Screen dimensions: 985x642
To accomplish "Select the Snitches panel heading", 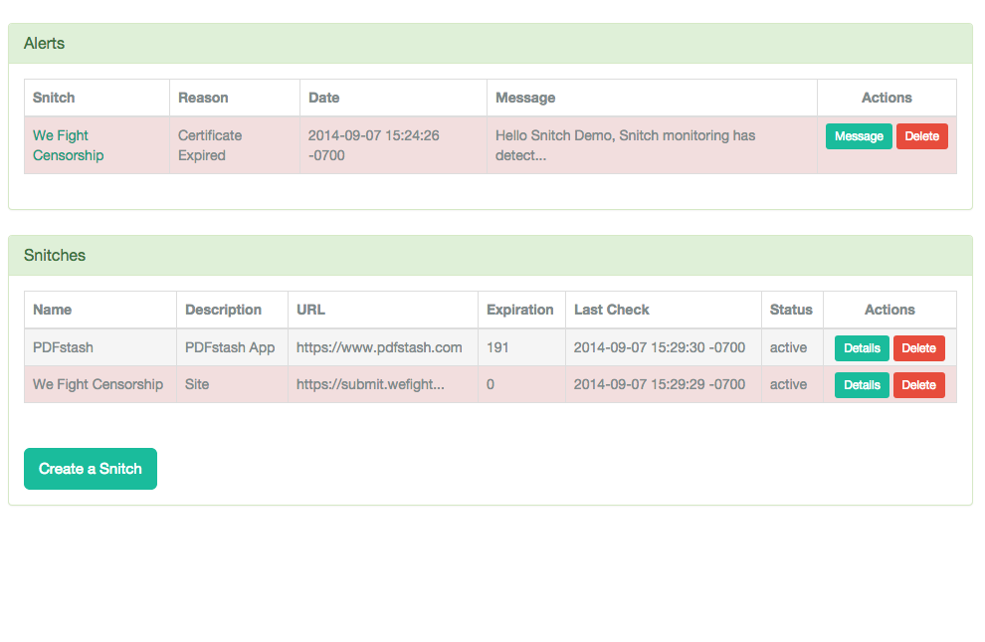I will pos(55,256).
